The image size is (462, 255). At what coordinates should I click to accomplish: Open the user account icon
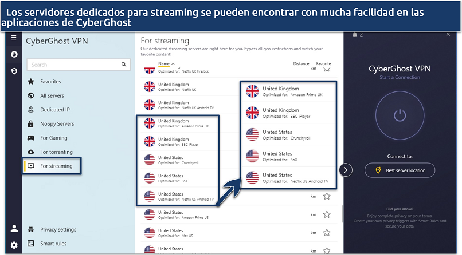pos(14,229)
